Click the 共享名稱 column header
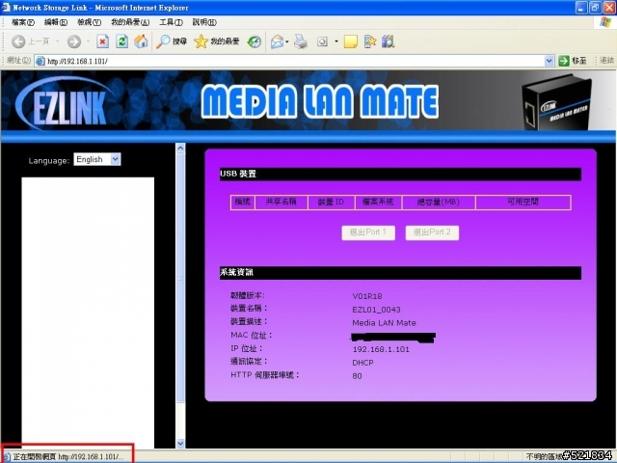The image size is (617, 463). point(281,202)
